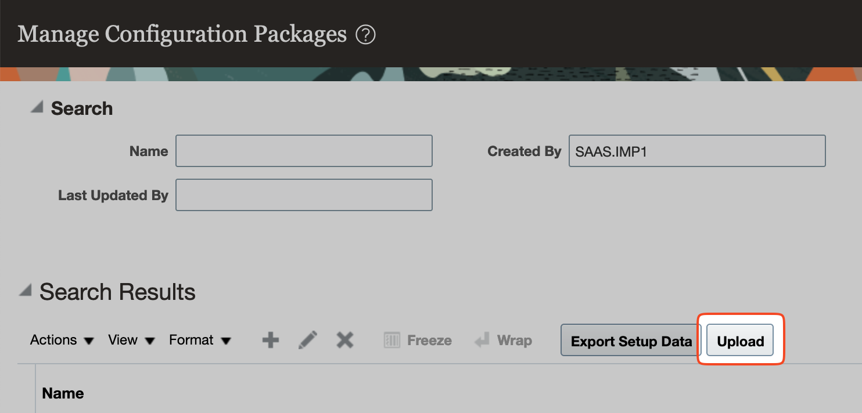The height and width of the screenshot is (413, 862).
Task: Click the Actions dropdown arrow
Action: (90, 341)
